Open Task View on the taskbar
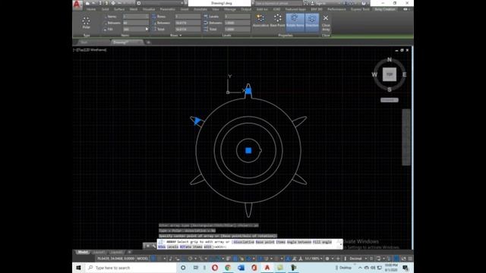Image resolution: width=486 pixels, height=273 pixels. click(196, 268)
